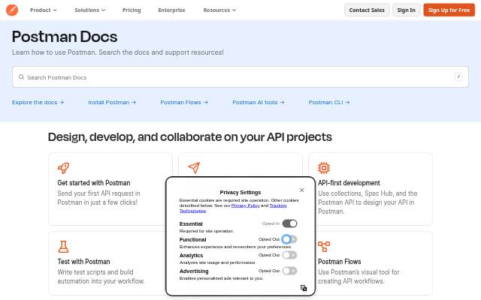Enable the Analytics cookies switch

289,255
